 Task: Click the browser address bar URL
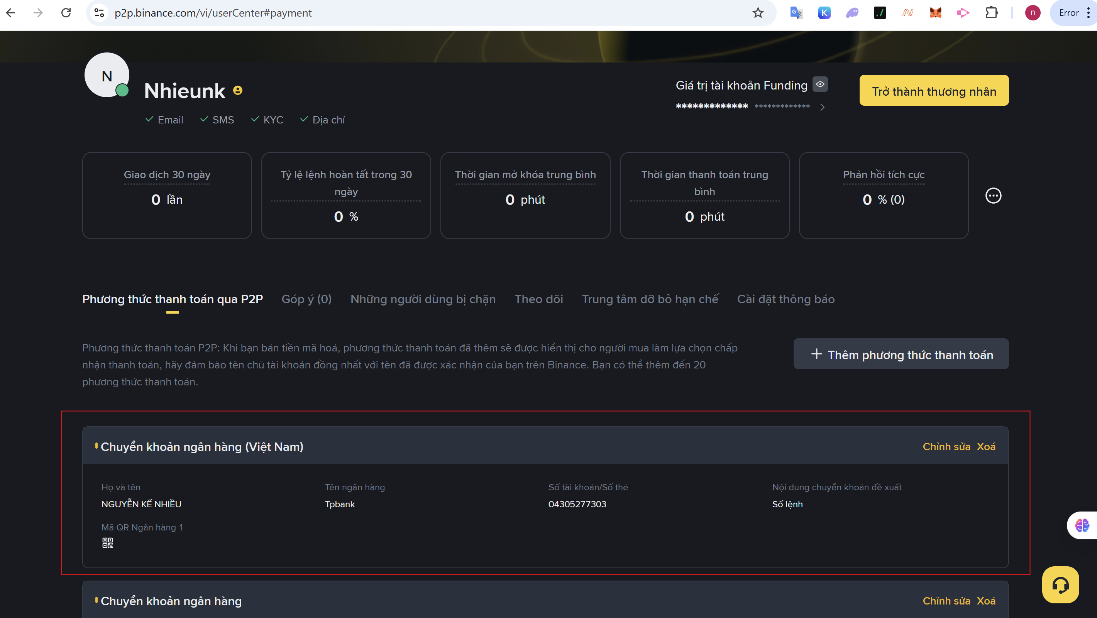(213, 13)
